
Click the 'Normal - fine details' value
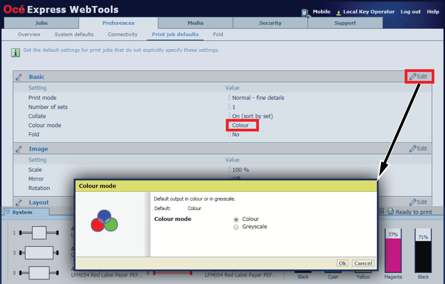coord(258,98)
